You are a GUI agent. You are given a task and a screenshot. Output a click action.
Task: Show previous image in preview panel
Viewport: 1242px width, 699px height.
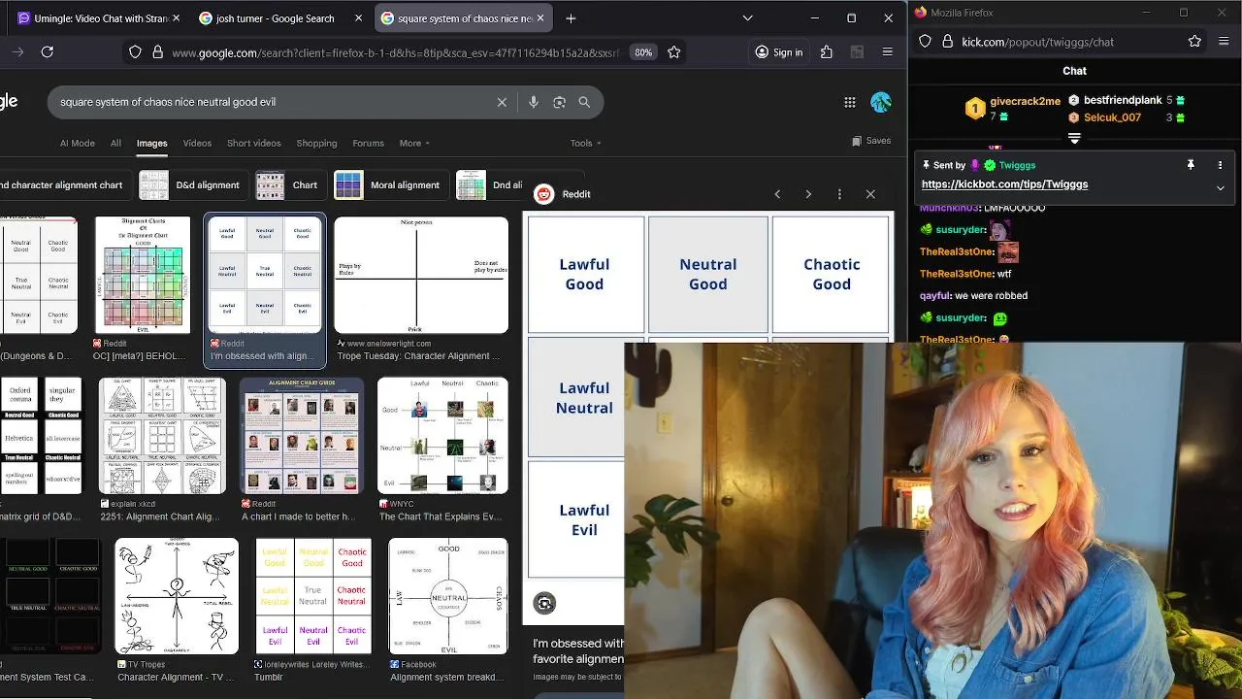[777, 194]
